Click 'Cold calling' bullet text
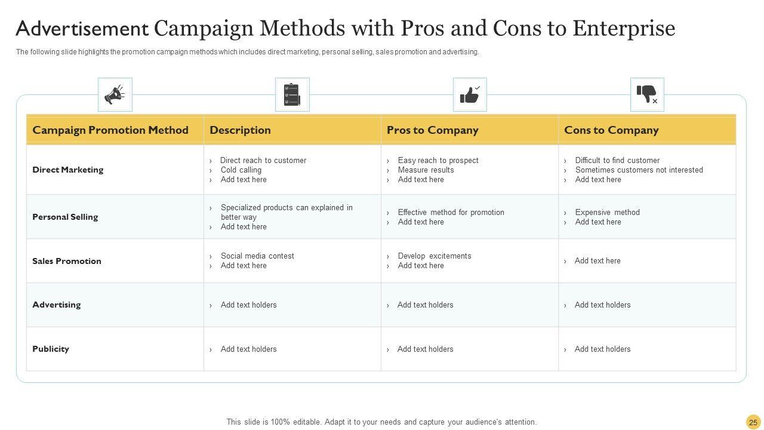The image size is (764, 430). (x=241, y=170)
